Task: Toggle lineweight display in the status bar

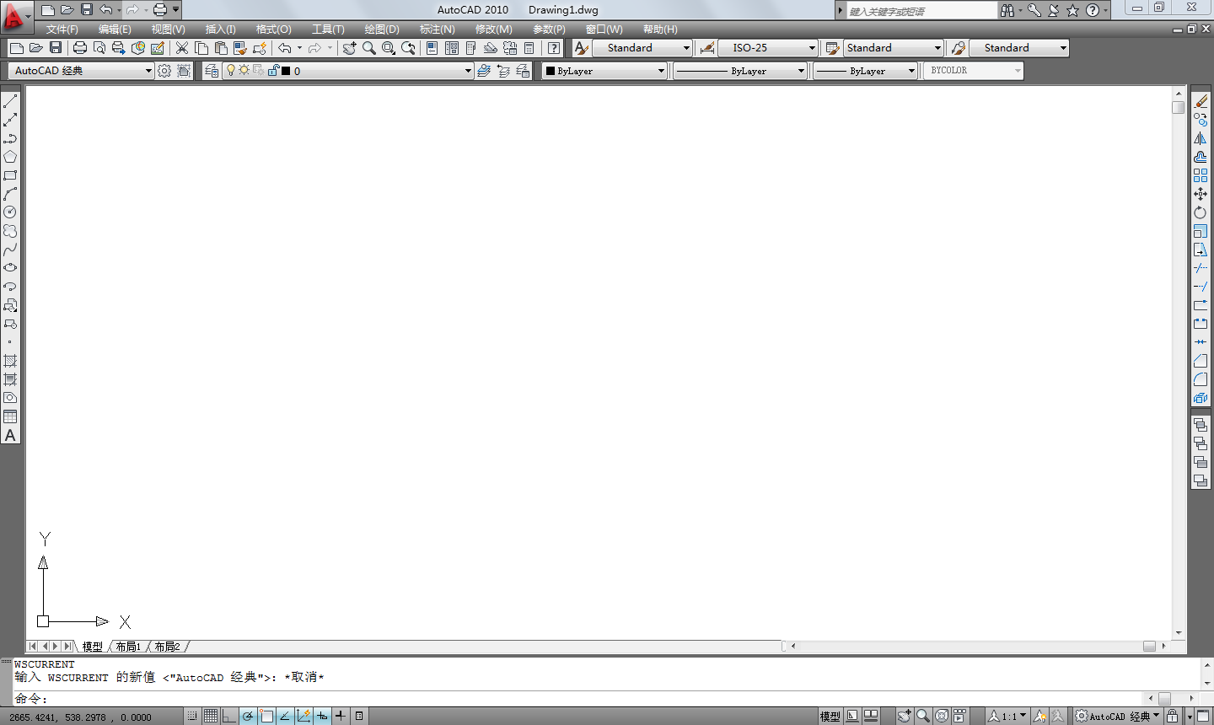Action: (341, 716)
